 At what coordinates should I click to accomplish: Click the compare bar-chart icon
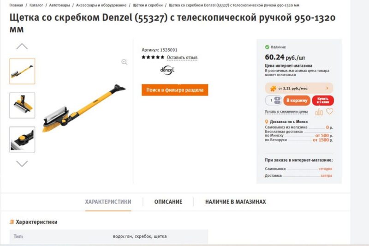pyautogui.click(x=319, y=112)
